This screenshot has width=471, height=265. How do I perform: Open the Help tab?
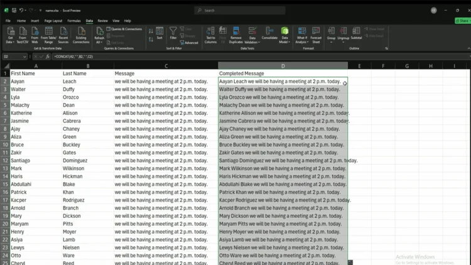[x=127, y=21]
